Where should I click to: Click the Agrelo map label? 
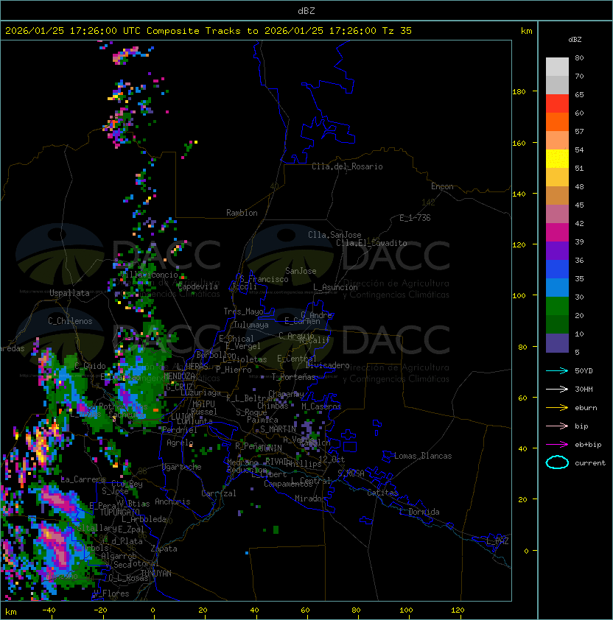(x=180, y=443)
